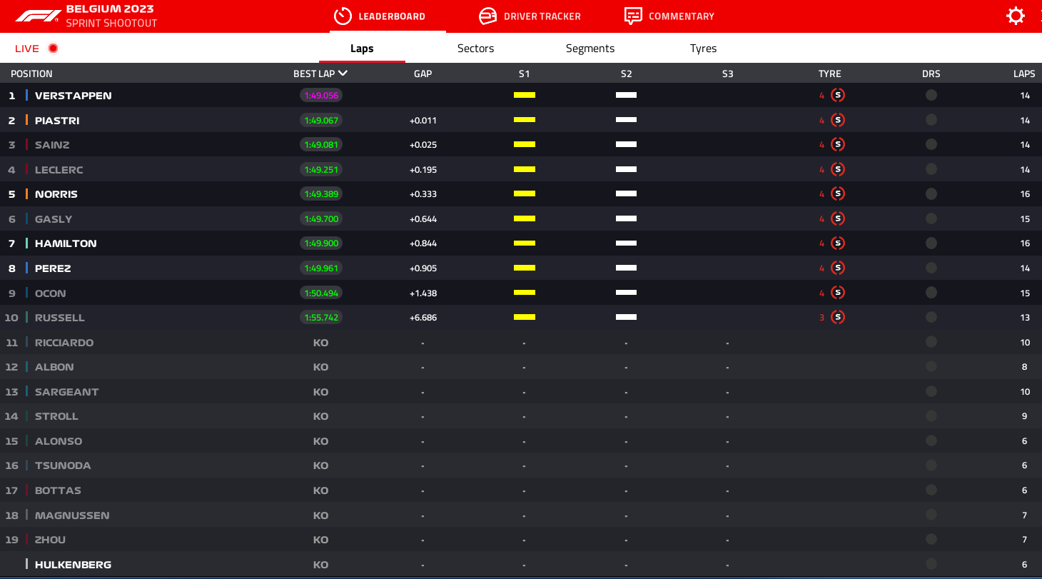Click the LIVE status label
The width and height of the screenshot is (1042, 579).
[x=27, y=49]
